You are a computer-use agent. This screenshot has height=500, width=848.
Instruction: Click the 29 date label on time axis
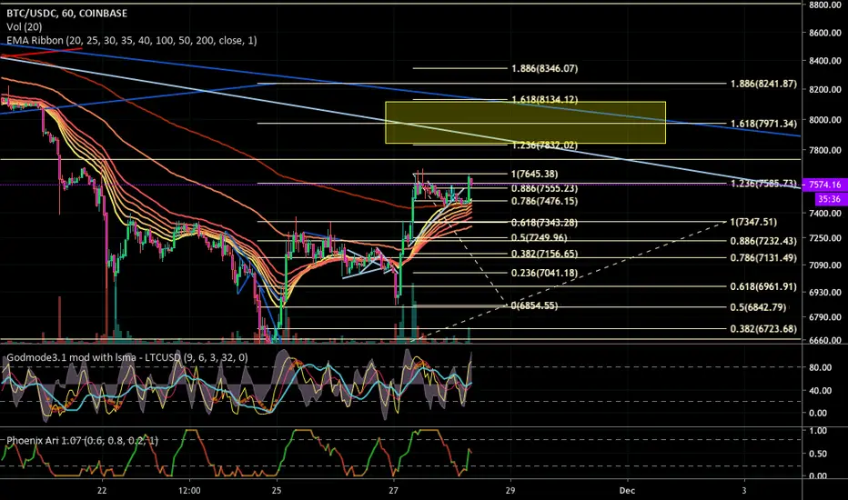510,491
